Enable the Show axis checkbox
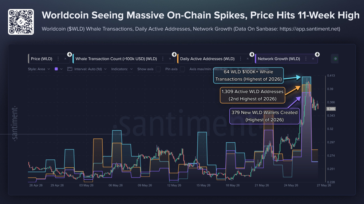 pos(158,69)
